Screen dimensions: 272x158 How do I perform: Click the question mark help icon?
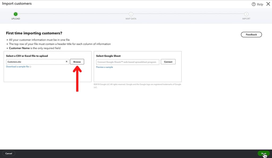click(x=254, y=4)
